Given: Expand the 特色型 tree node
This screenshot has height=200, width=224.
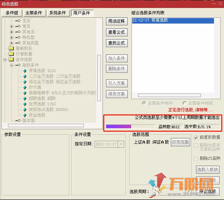Looking at the screenshot, I should click(x=12, y=37).
